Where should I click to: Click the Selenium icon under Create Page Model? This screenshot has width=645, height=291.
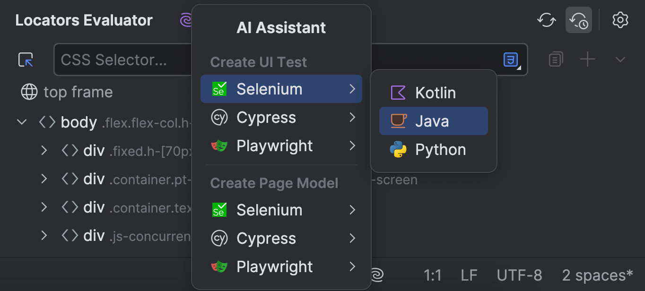tap(218, 210)
